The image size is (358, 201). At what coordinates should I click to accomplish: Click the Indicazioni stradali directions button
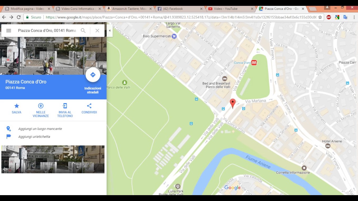93,75
